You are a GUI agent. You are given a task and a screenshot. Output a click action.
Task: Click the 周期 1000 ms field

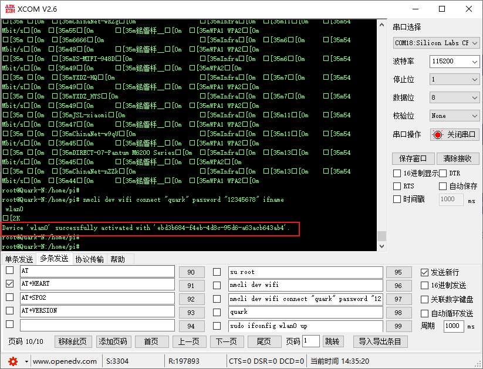point(454,326)
